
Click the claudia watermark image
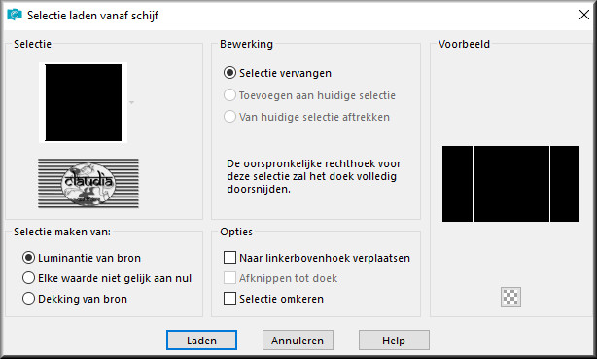(88, 183)
